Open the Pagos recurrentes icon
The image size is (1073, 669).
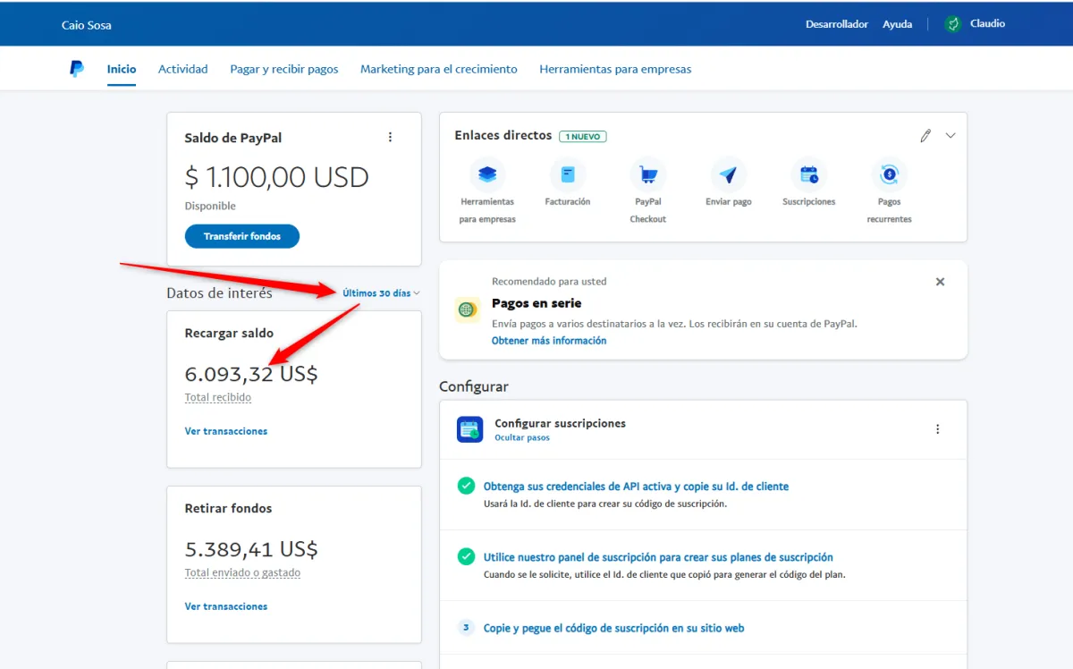pyautogui.click(x=890, y=174)
